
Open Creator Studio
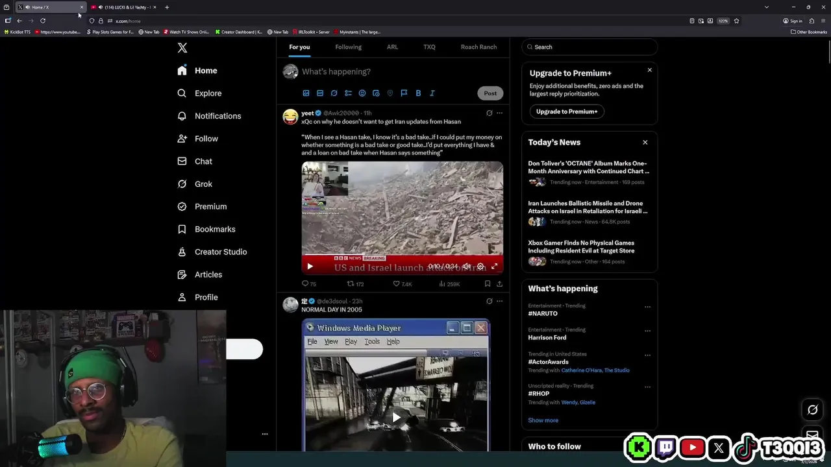(x=212, y=252)
